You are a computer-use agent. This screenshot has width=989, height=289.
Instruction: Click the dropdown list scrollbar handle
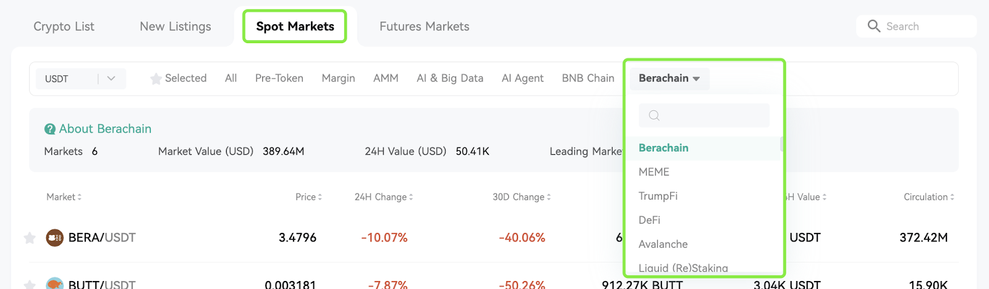(x=782, y=144)
